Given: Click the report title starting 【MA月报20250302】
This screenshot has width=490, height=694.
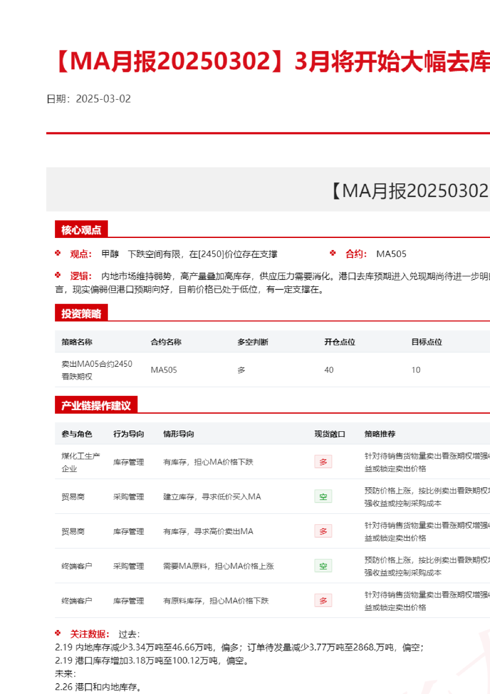Looking at the screenshot, I should (x=272, y=61).
